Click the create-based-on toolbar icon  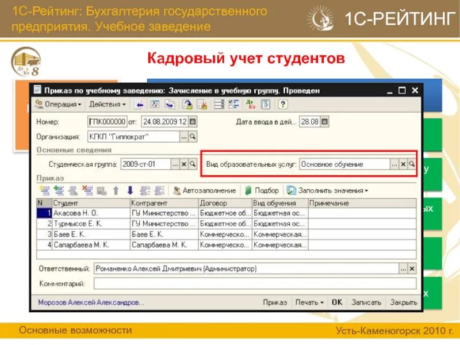coord(187,105)
